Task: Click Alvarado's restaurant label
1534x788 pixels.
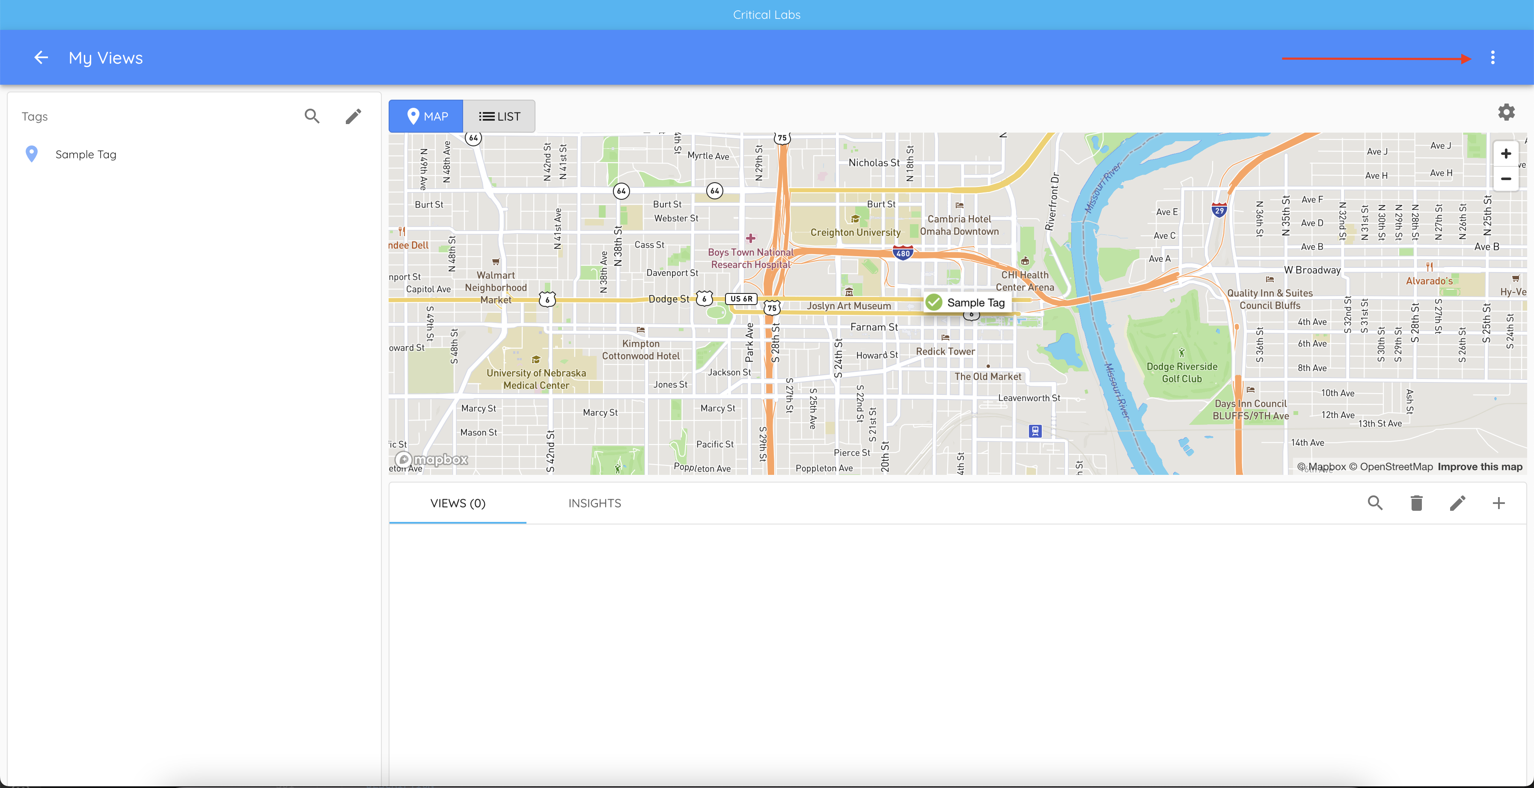Action: (x=1429, y=281)
